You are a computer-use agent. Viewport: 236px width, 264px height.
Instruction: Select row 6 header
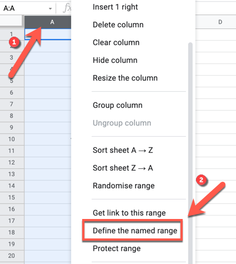[12, 93]
